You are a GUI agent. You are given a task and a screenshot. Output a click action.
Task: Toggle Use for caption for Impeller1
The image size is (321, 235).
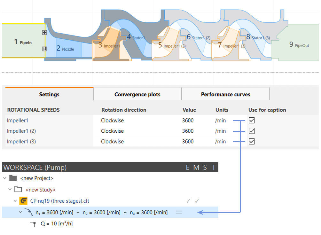point(252,120)
